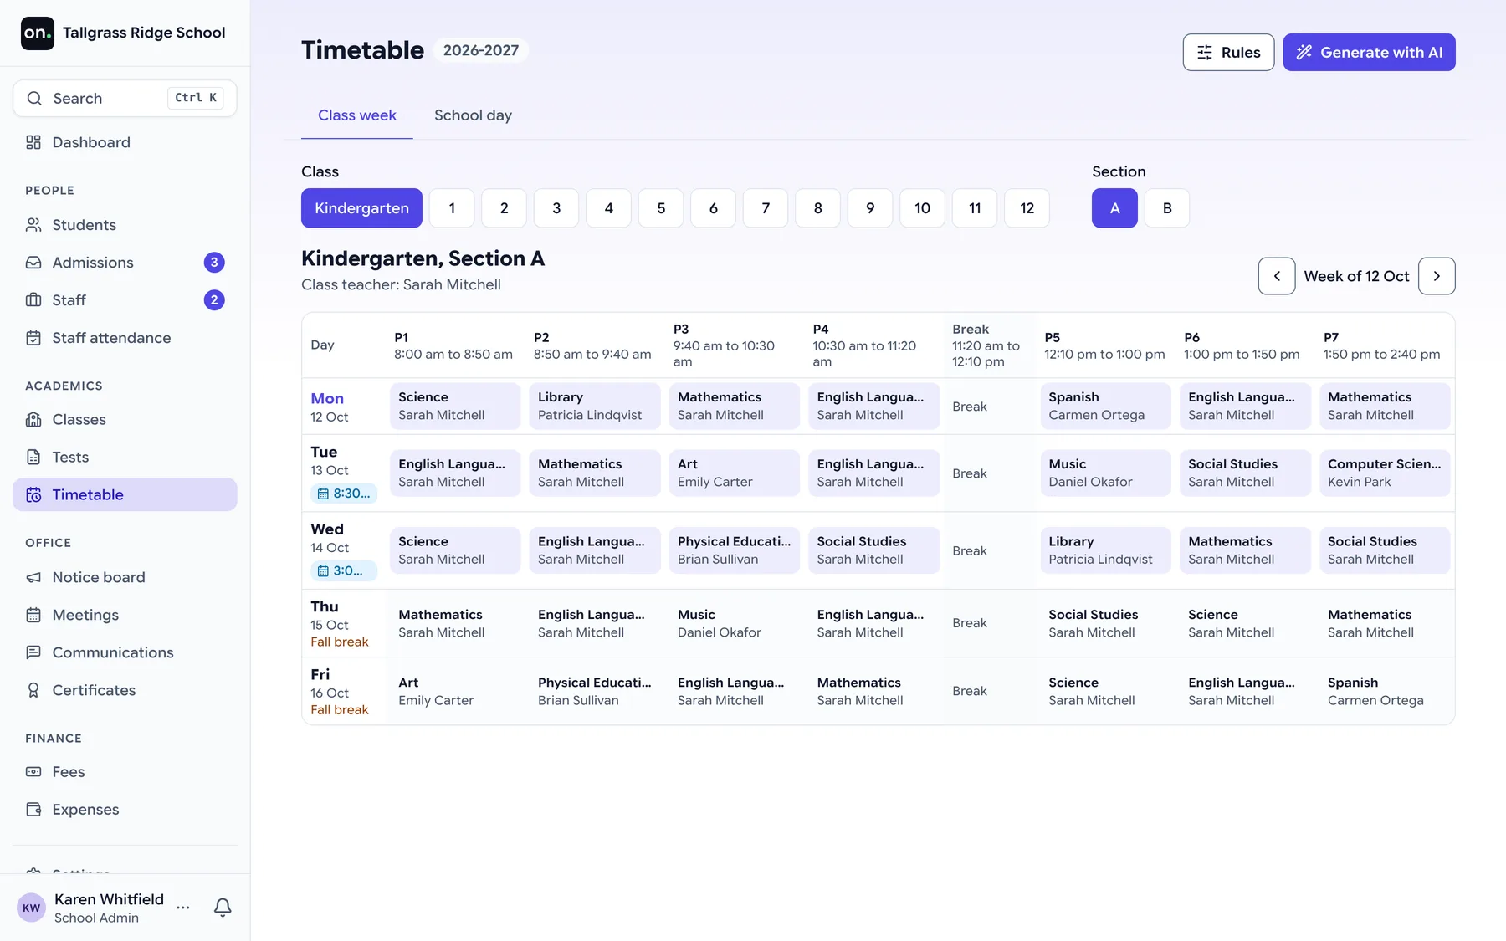This screenshot has height=941, width=1506.
Task: Select section B
Action: [1167, 208]
